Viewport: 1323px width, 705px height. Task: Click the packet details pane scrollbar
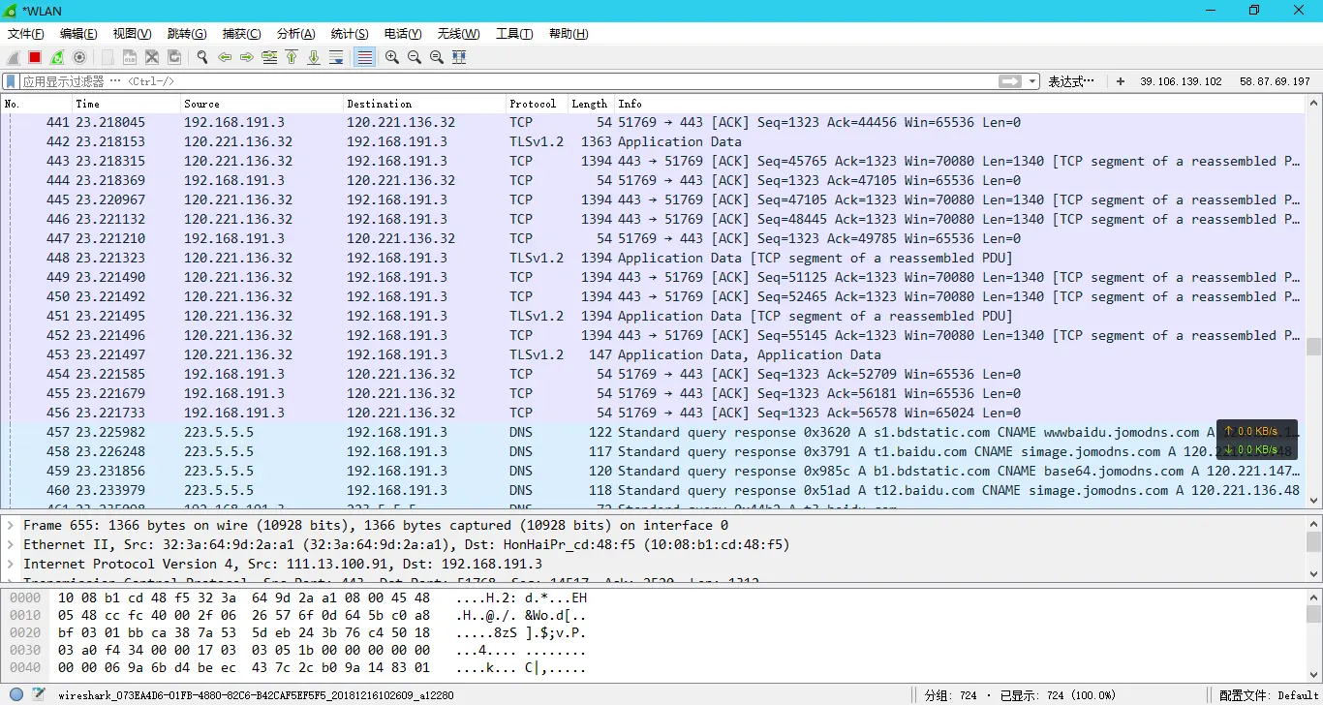pos(1313,541)
